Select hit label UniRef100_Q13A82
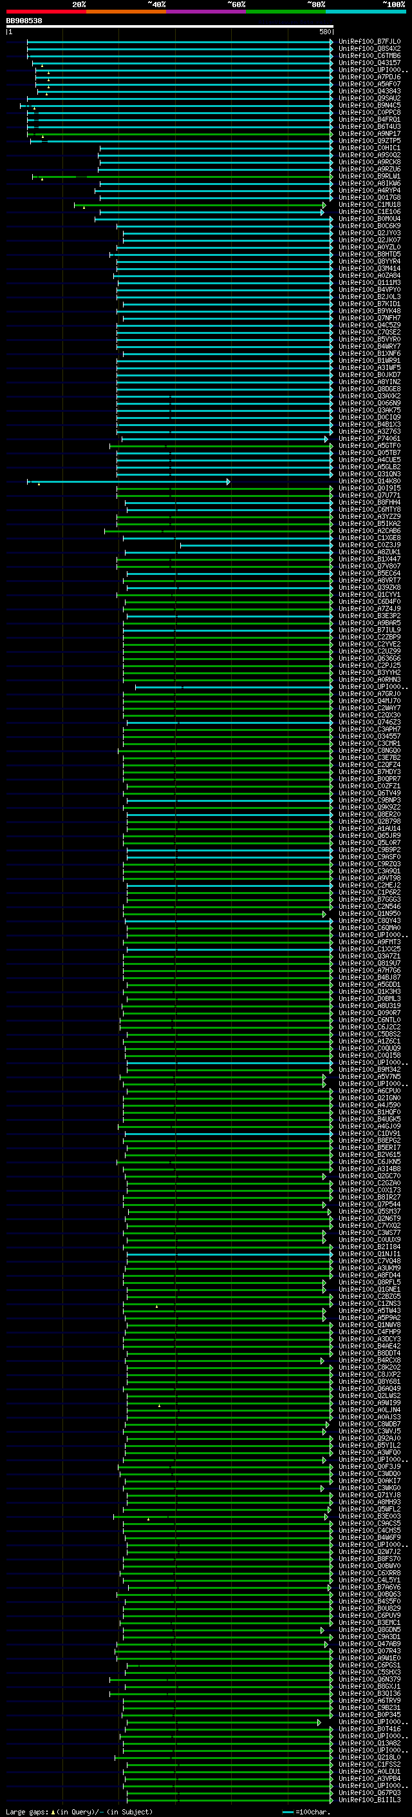The width and height of the screenshot is (412, 1817). (x=369, y=1743)
